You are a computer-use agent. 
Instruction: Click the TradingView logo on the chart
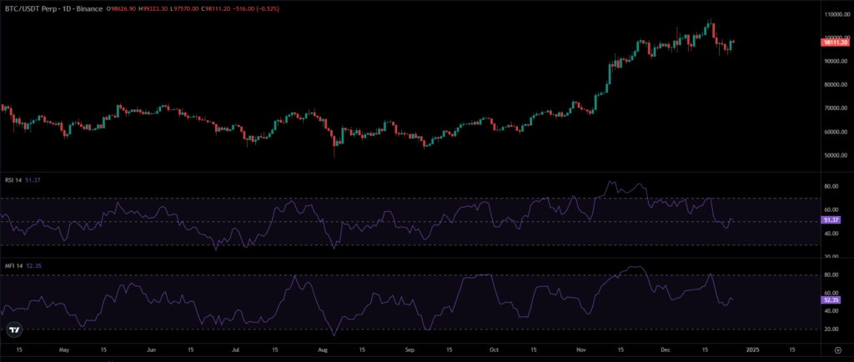point(15,329)
